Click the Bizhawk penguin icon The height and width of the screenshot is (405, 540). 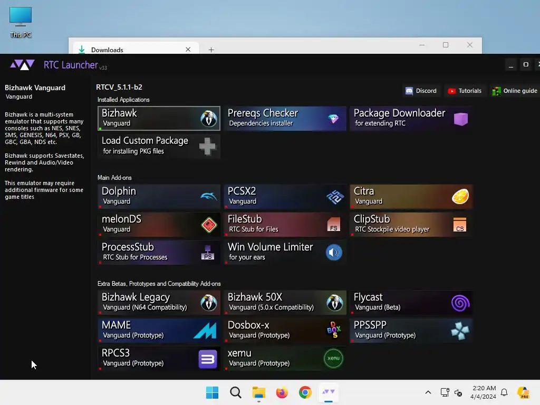pyautogui.click(x=209, y=119)
